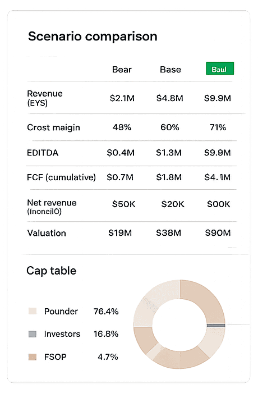Click the FCF (cumulative) row label

click(x=61, y=177)
